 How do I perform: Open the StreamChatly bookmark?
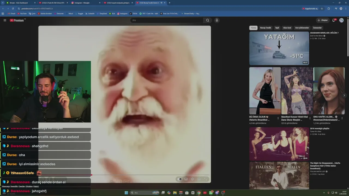pos(191,13)
